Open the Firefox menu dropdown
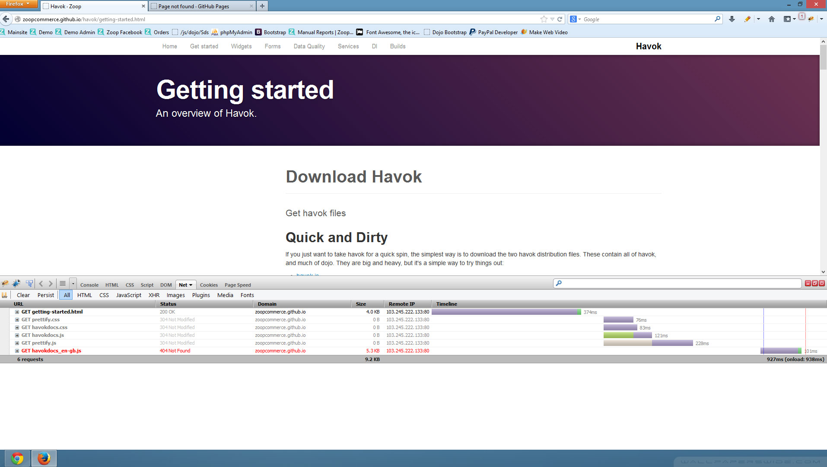The height and width of the screenshot is (467, 827). (x=19, y=4)
